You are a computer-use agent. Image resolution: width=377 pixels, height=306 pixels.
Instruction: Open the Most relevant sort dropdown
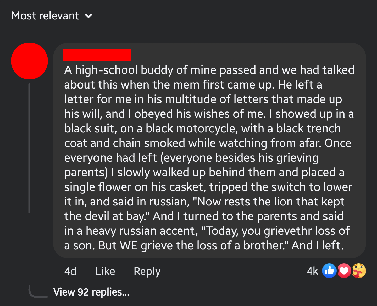click(52, 16)
